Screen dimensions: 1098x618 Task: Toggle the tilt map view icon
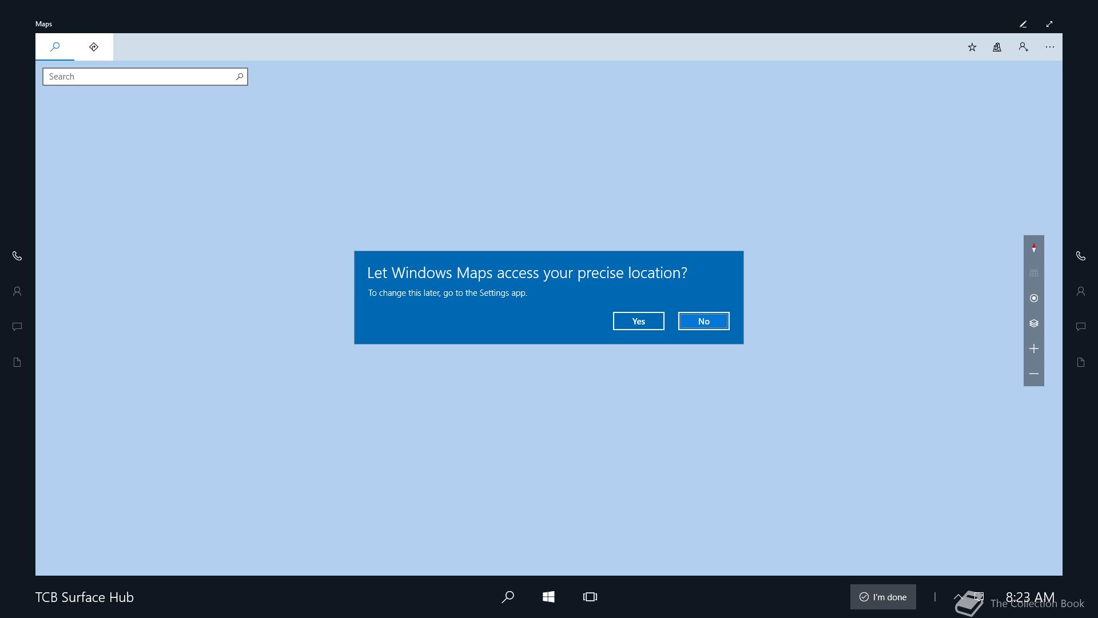pyautogui.click(x=1034, y=273)
